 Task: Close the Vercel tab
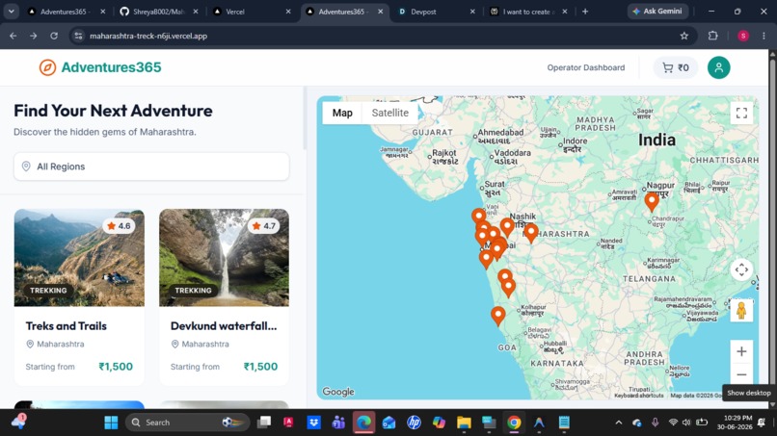pos(288,12)
